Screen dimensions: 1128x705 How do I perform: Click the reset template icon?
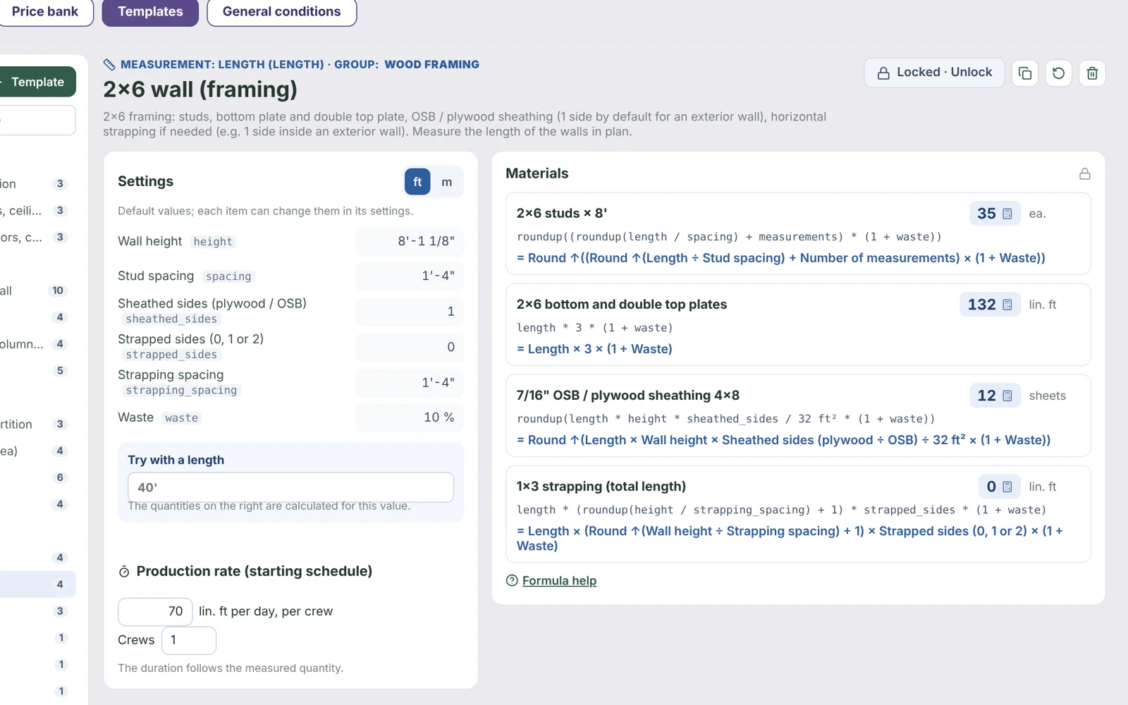point(1058,73)
